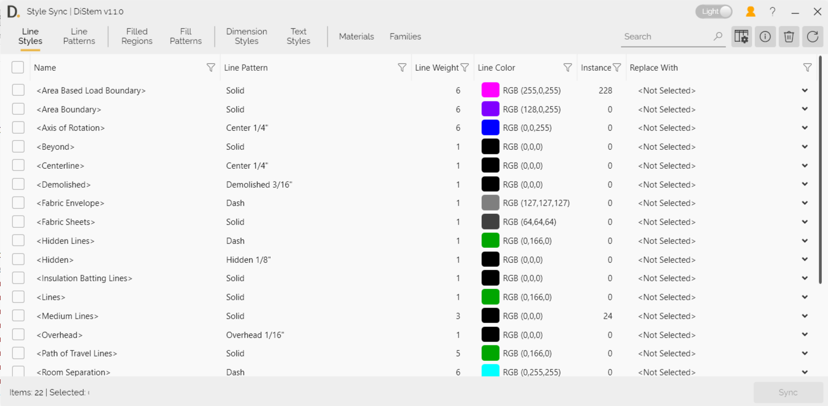Open the filter icon on the Name column
Viewport: 828px width, 406px height.
click(211, 67)
